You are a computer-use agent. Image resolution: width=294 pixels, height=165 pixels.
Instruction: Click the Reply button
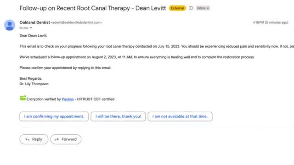pyautogui.click(x=34, y=139)
